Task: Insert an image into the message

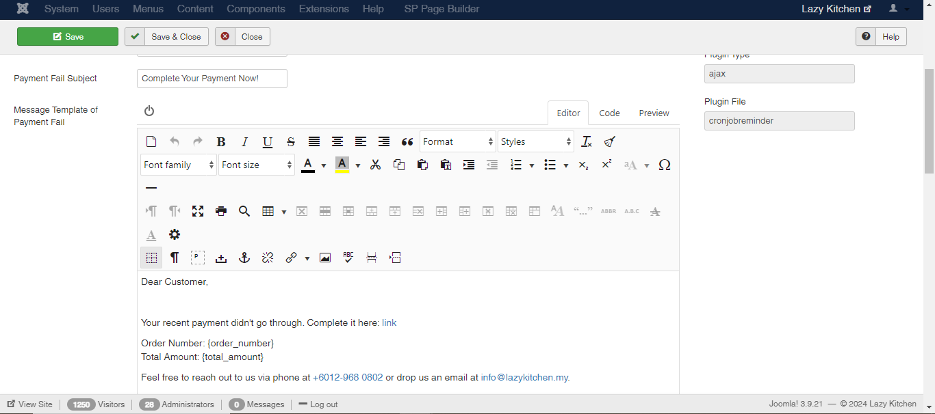Action: pyautogui.click(x=325, y=258)
